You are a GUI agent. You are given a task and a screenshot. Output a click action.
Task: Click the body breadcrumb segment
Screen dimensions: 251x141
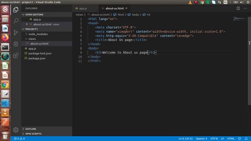click(133, 14)
